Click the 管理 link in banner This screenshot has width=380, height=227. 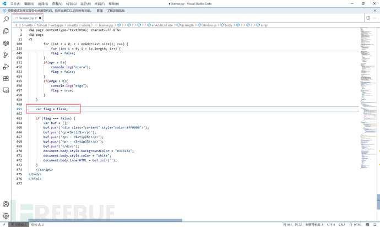coord(100,10)
